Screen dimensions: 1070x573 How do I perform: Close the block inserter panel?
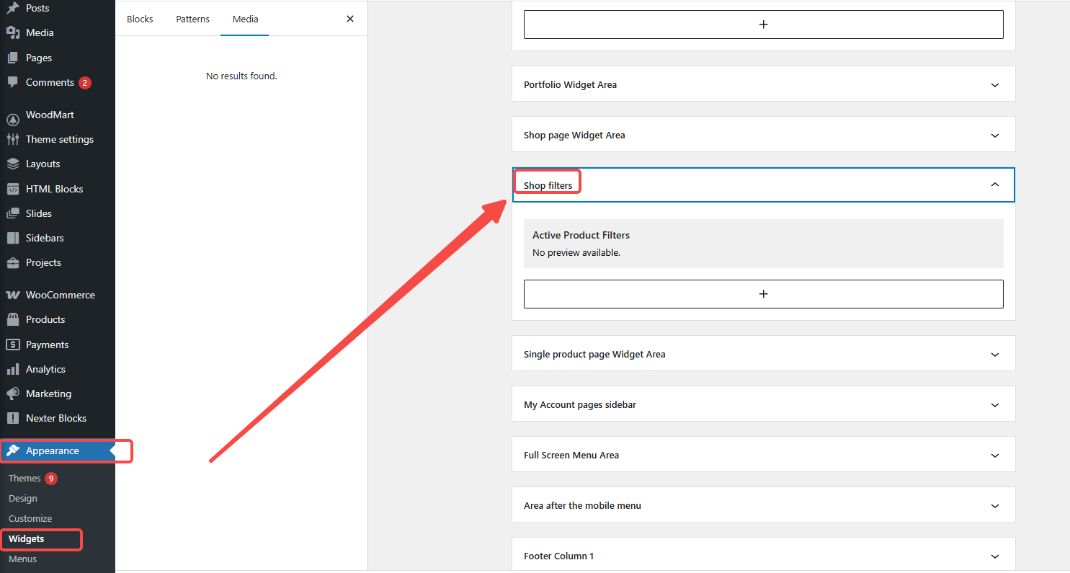click(350, 19)
